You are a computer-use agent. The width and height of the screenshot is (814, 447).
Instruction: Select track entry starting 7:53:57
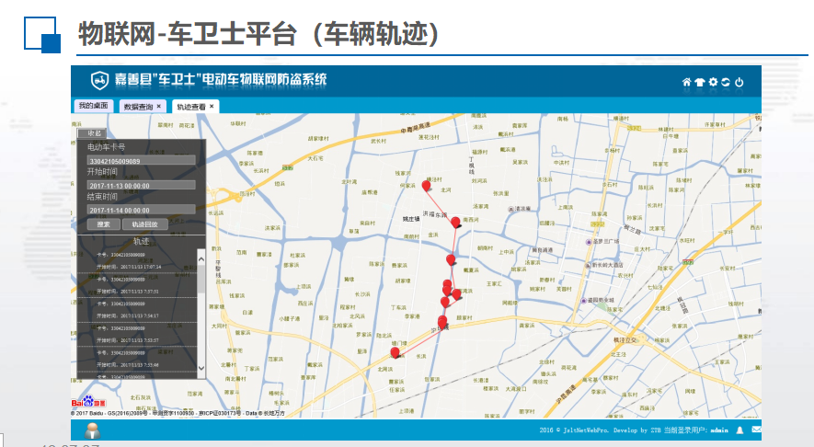[137, 335]
